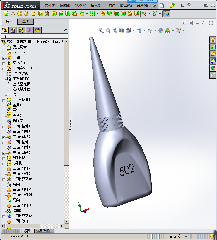Open Custom Properties task pane icon
The height and width of the screenshot is (240, 217).
(x=213, y=75)
